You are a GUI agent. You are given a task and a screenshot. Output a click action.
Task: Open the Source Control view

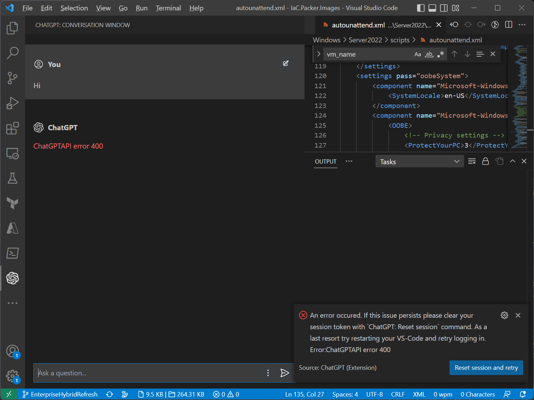coord(13,78)
